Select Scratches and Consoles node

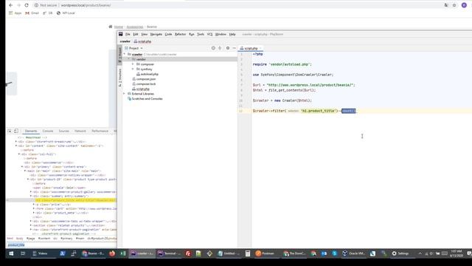(x=145, y=98)
